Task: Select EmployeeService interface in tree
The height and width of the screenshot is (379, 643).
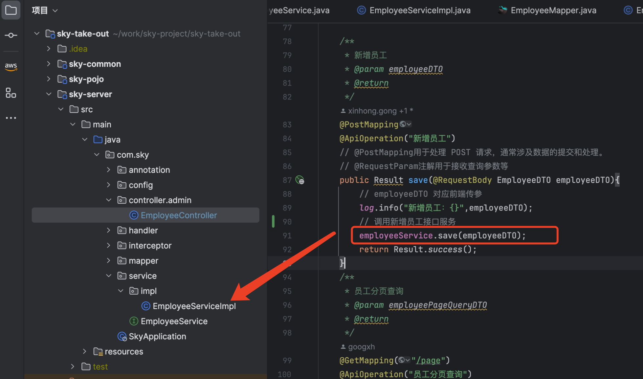Action: click(x=174, y=321)
